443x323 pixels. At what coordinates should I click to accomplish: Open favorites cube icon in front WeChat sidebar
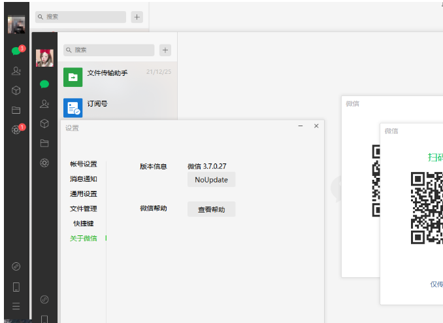[44, 124]
